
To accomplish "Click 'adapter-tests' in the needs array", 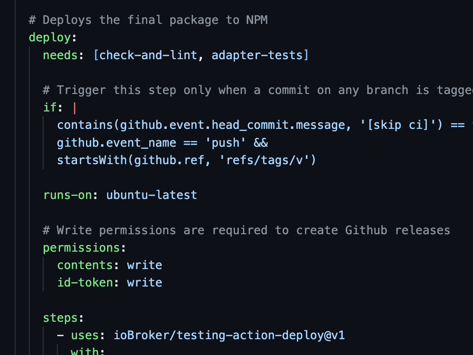I will coord(257,55).
